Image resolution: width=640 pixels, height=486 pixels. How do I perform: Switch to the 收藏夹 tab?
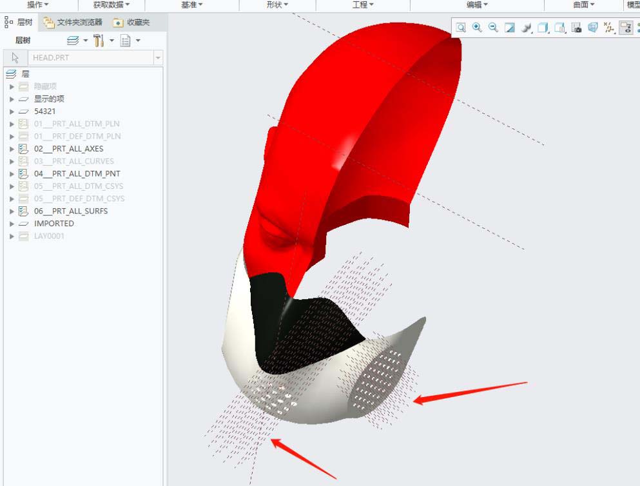tap(131, 23)
